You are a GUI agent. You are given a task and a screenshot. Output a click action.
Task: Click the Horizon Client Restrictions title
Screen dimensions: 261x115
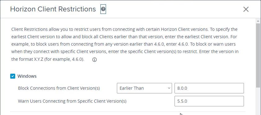pos(53,9)
